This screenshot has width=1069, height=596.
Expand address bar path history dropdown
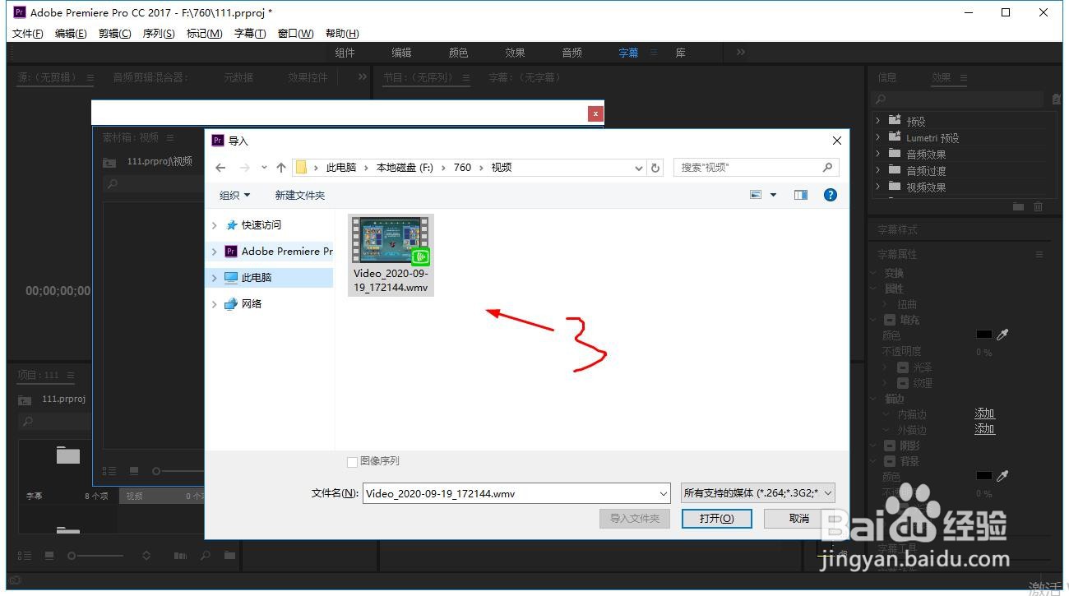coord(639,168)
